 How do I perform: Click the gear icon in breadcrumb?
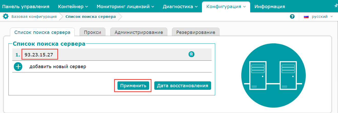(x=6, y=17)
